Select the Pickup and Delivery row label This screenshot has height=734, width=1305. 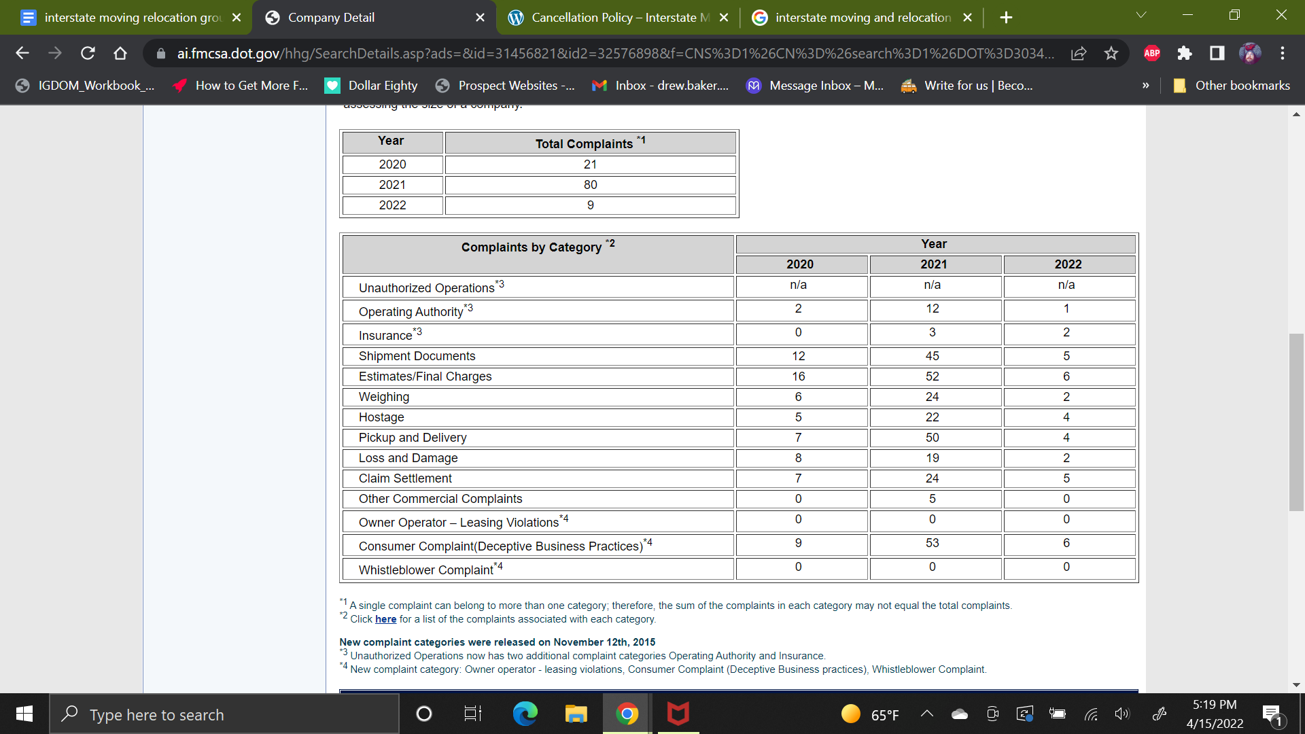coord(413,438)
